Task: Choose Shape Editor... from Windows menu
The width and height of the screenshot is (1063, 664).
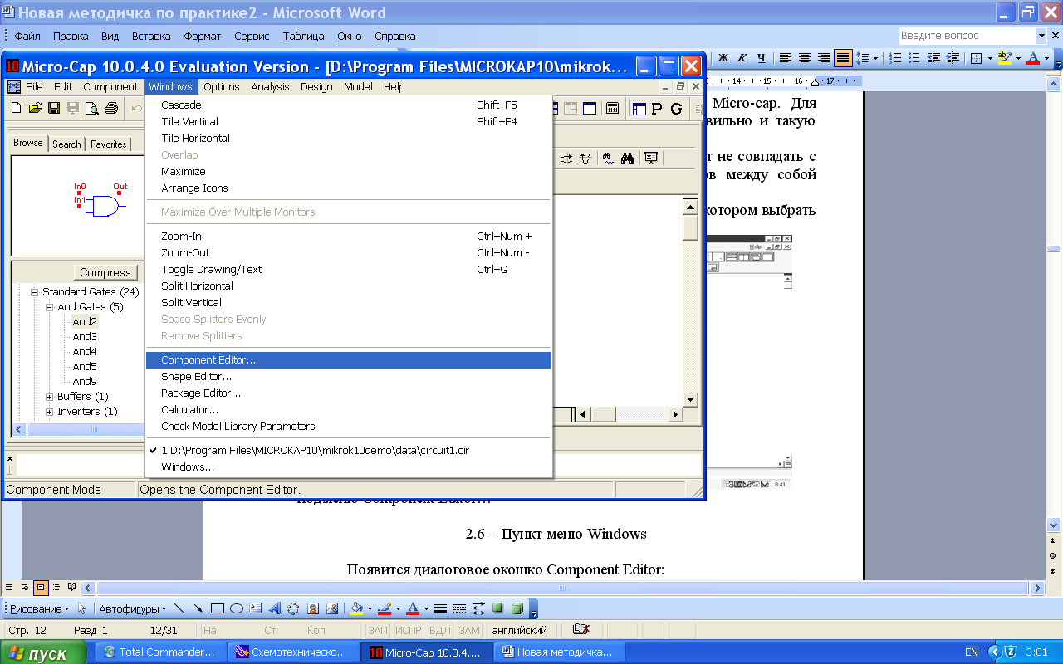Action: [x=348, y=377]
